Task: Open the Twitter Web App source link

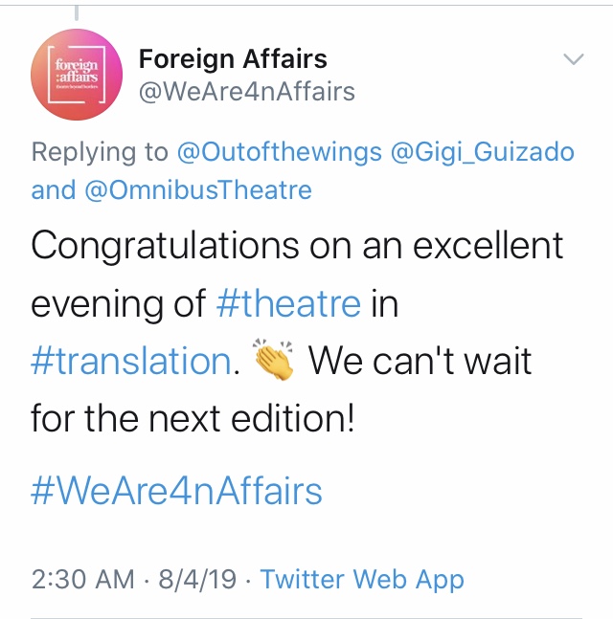Action: coord(362,580)
